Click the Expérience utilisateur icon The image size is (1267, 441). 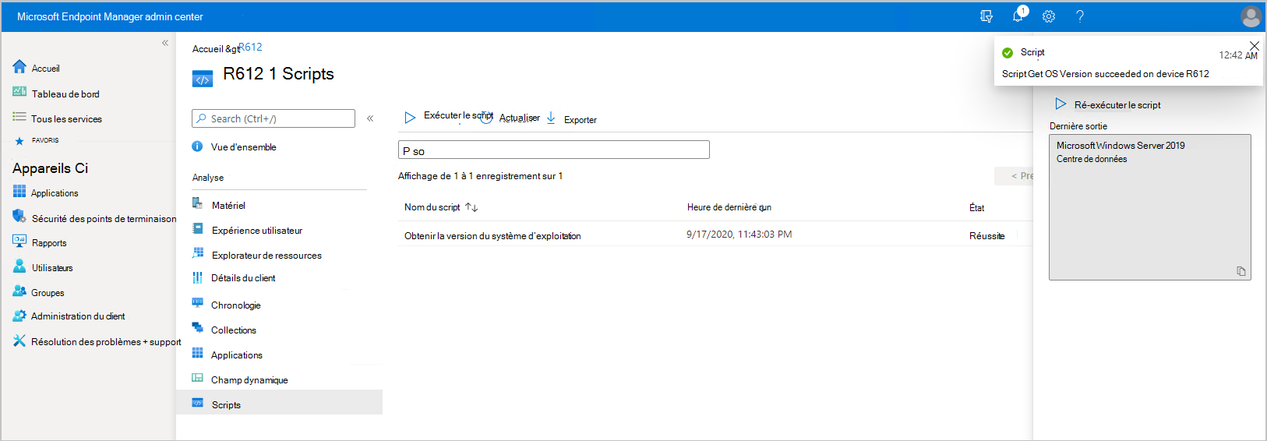[x=198, y=229]
